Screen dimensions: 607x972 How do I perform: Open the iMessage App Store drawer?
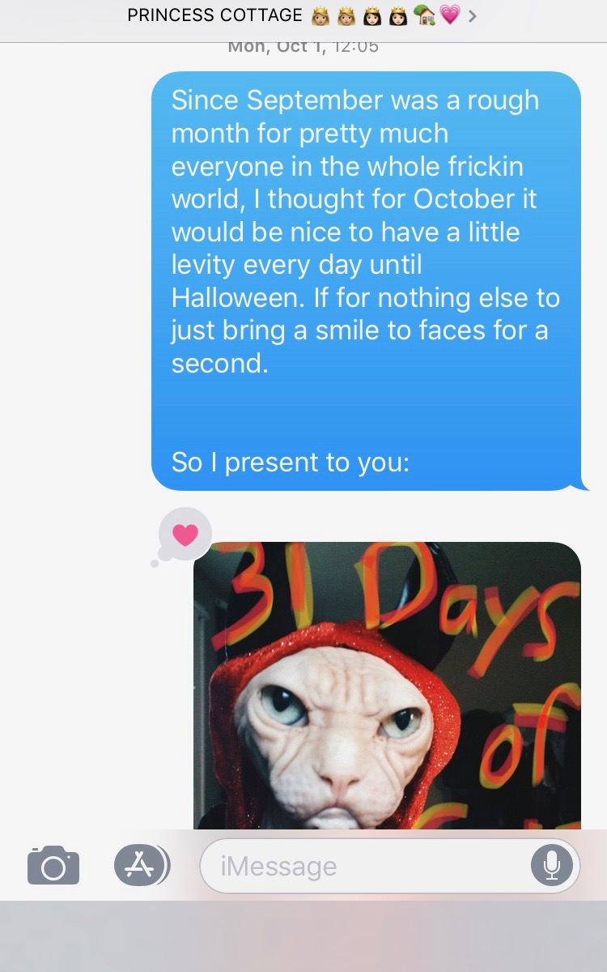tap(142, 865)
